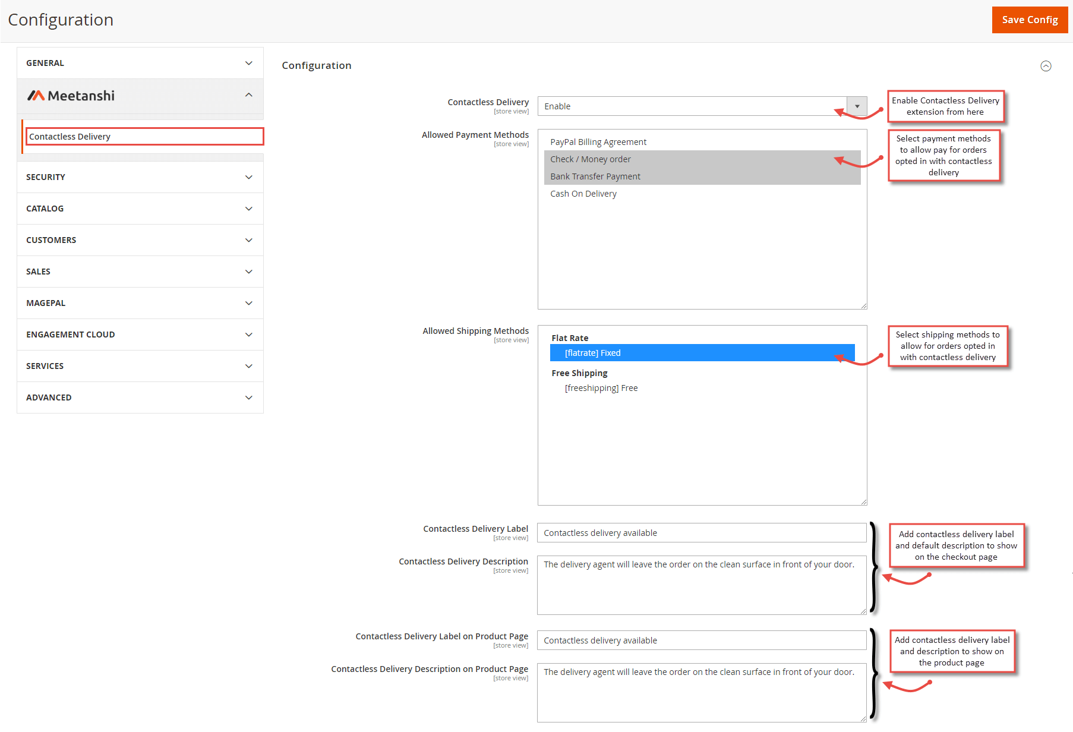Viewport: 1073px width, 732px height.
Task: Open the Contactless Delivery status dropdown
Action: pyautogui.click(x=856, y=106)
